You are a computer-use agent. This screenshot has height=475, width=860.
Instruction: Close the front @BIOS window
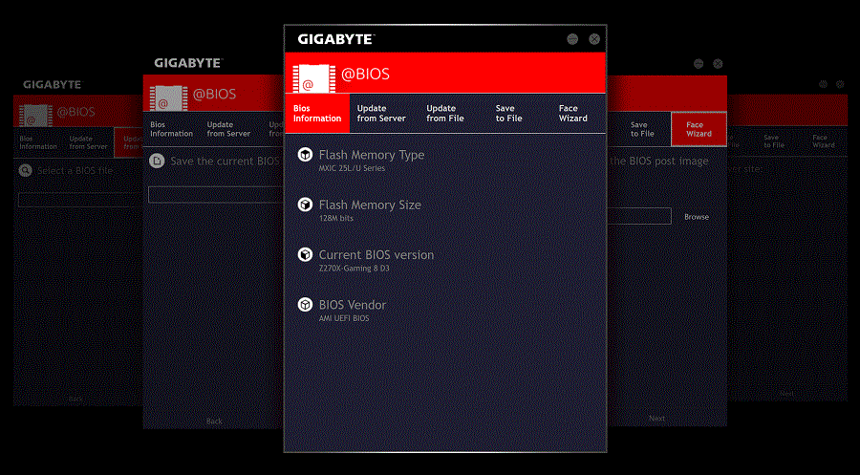(x=594, y=39)
